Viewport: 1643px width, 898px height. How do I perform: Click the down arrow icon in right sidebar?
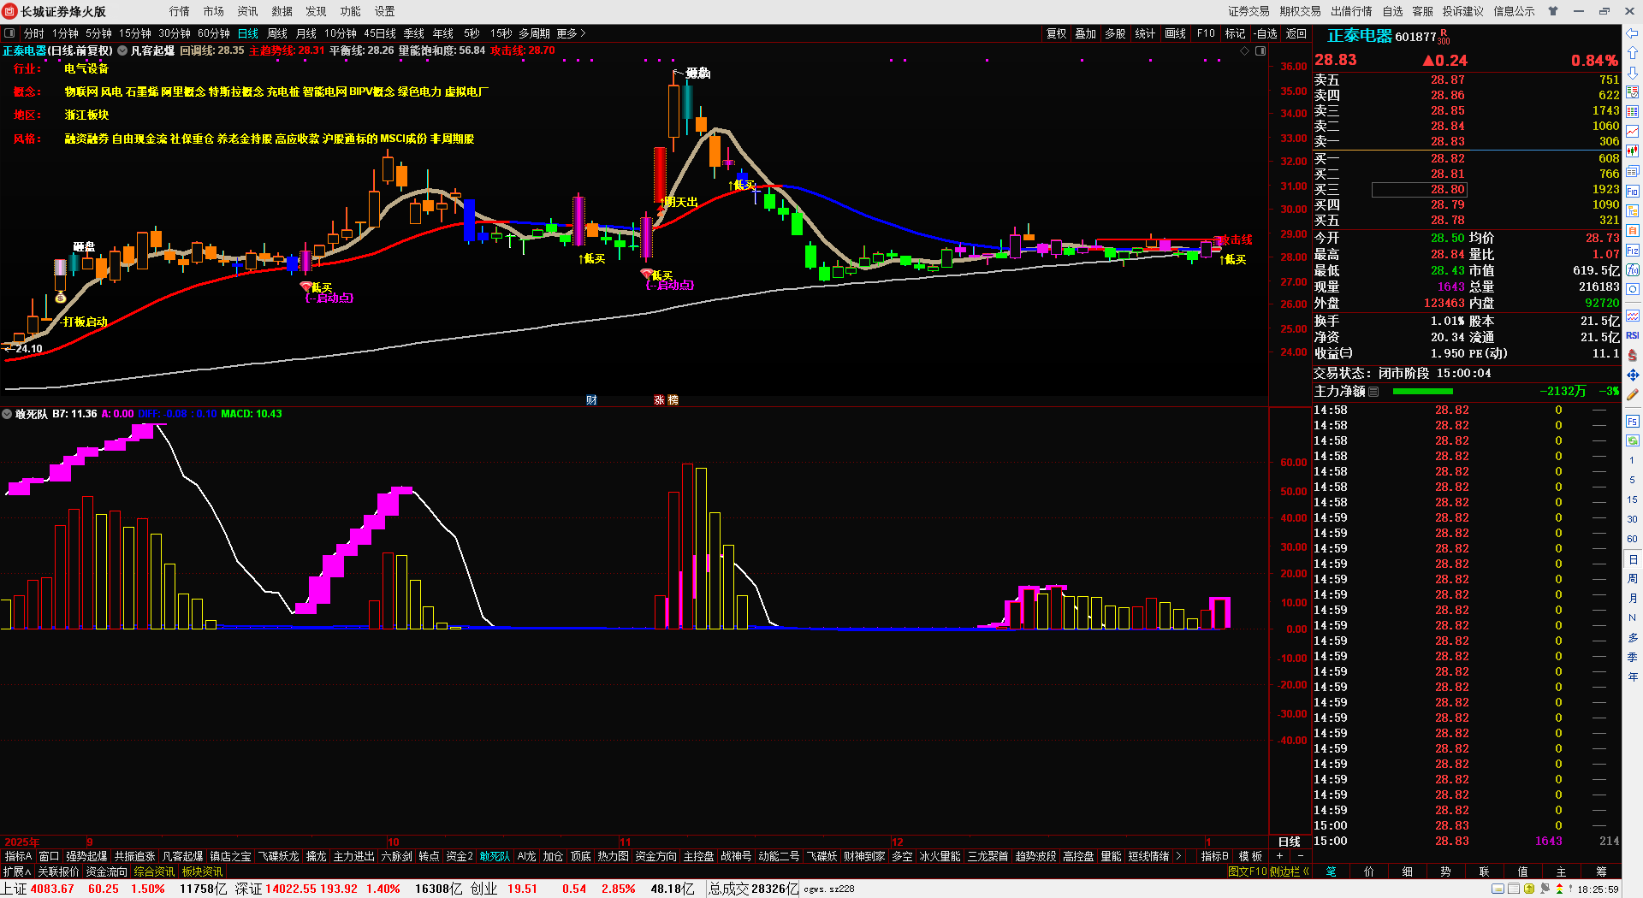coord(1632,73)
